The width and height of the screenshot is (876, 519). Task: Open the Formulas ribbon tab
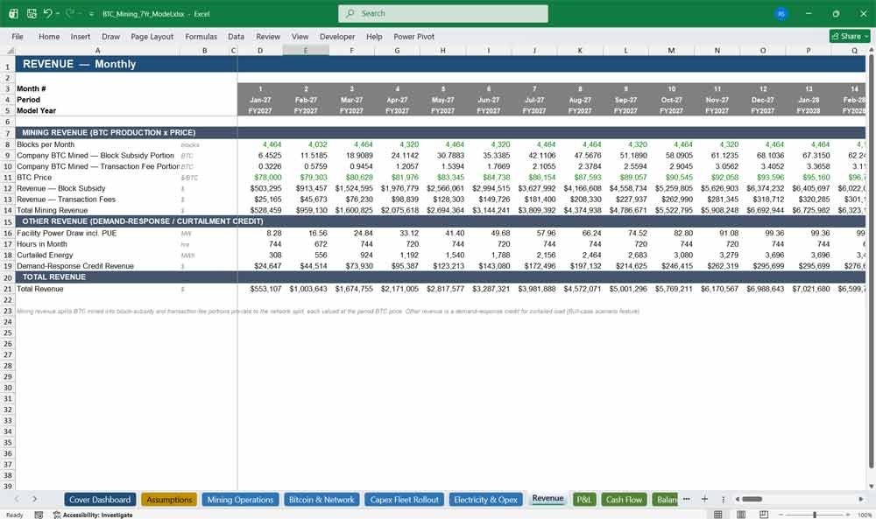201,36
